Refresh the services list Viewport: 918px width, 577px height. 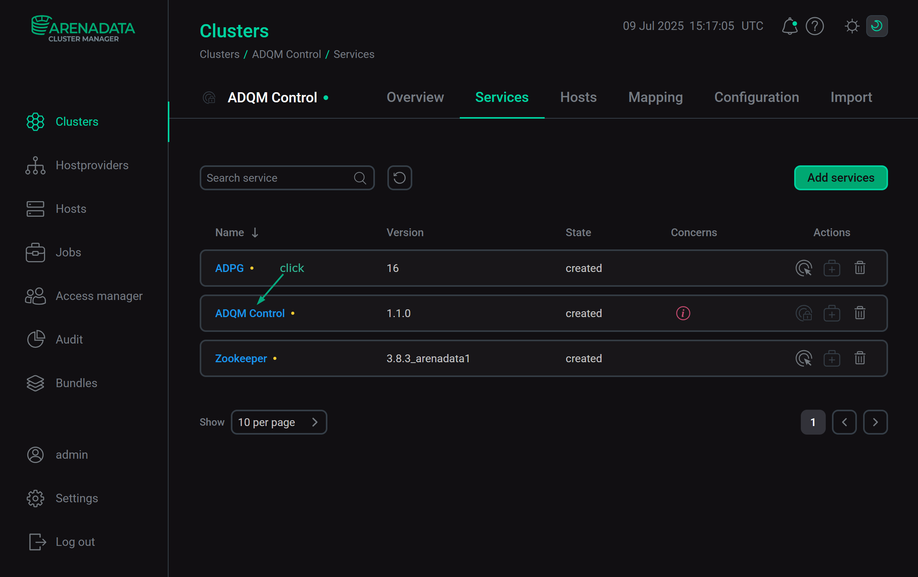point(399,178)
